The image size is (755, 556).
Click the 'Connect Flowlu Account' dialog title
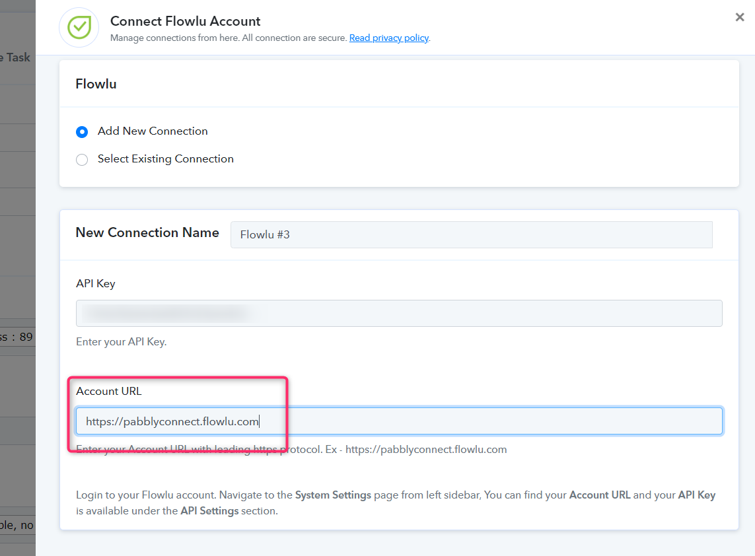click(x=186, y=21)
